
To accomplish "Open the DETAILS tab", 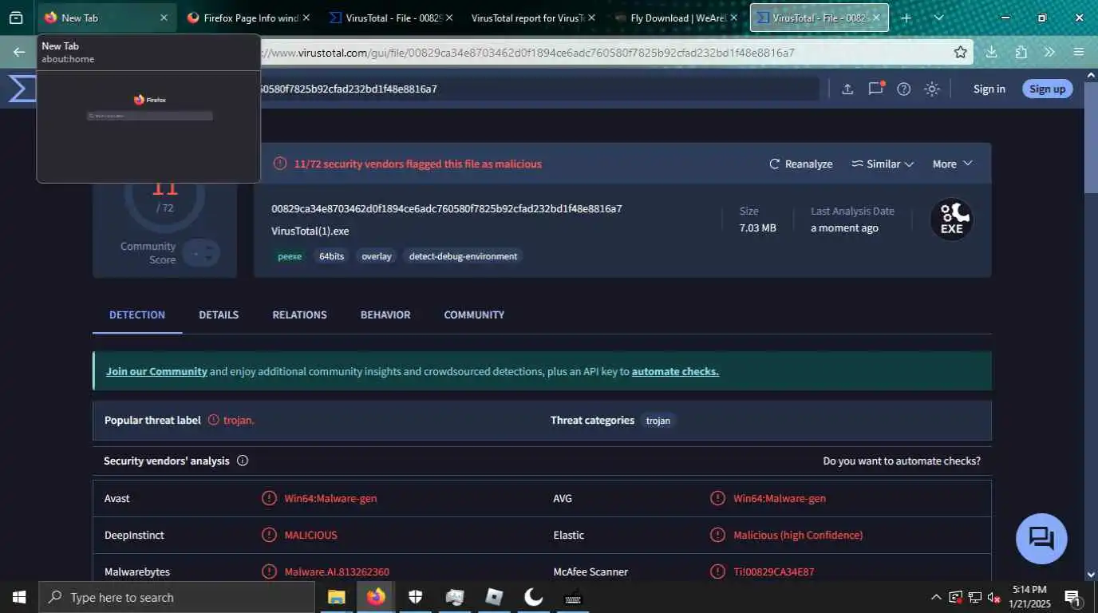I will 219,314.
